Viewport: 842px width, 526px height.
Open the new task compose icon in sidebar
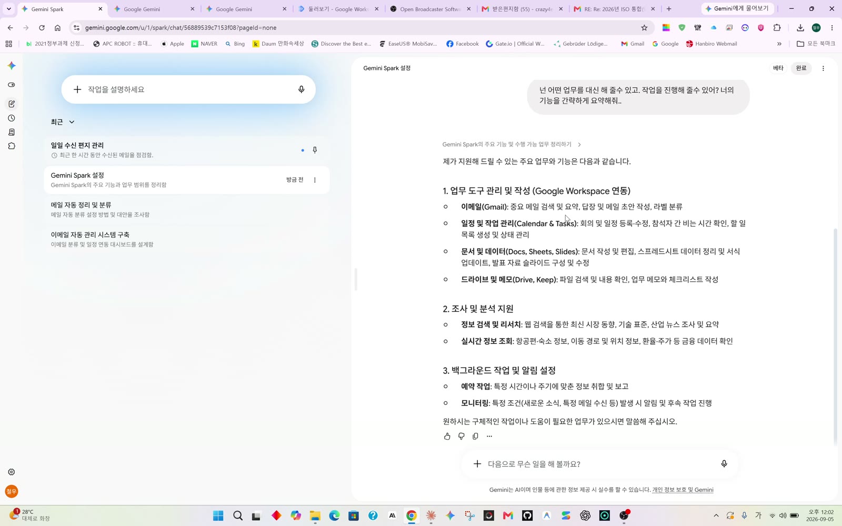coord(12,104)
